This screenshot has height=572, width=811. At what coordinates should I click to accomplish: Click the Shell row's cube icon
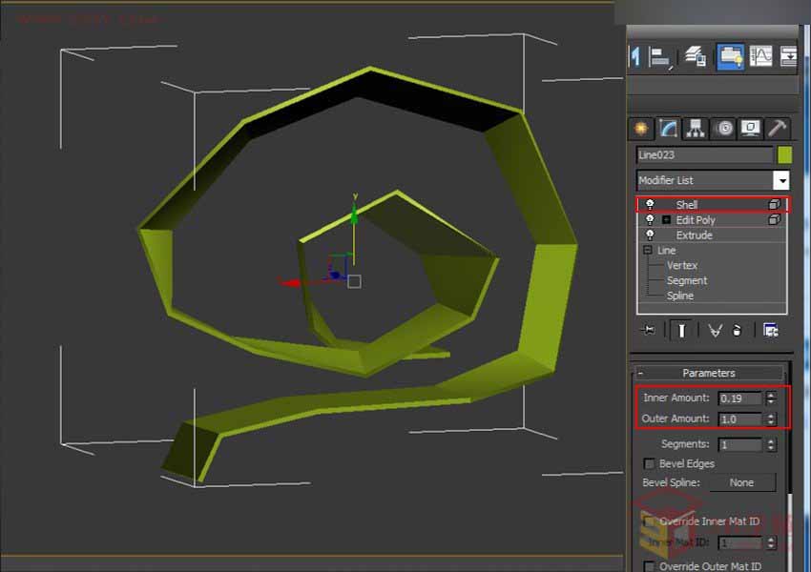[x=774, y=205]
